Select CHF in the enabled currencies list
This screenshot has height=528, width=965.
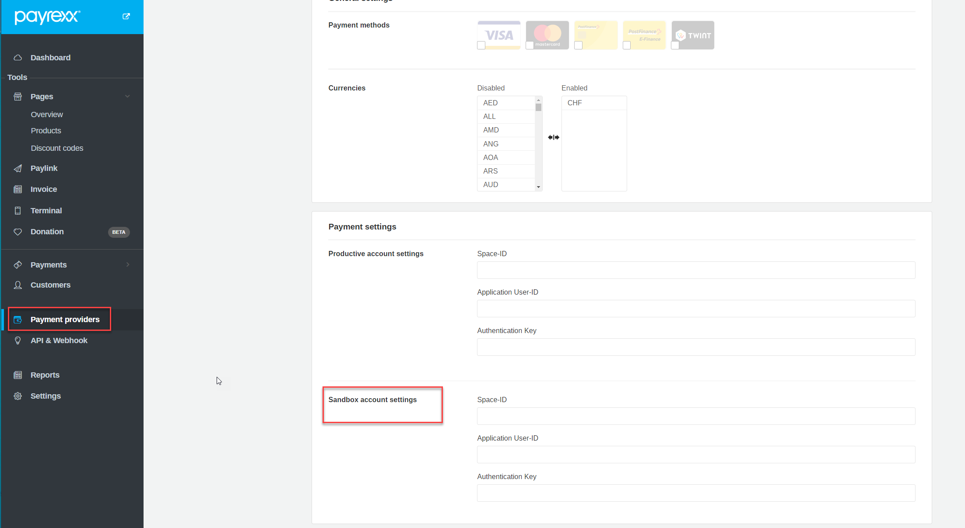pos(575,103)
